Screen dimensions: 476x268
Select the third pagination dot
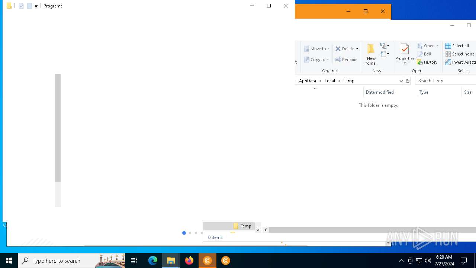[196, 233]
